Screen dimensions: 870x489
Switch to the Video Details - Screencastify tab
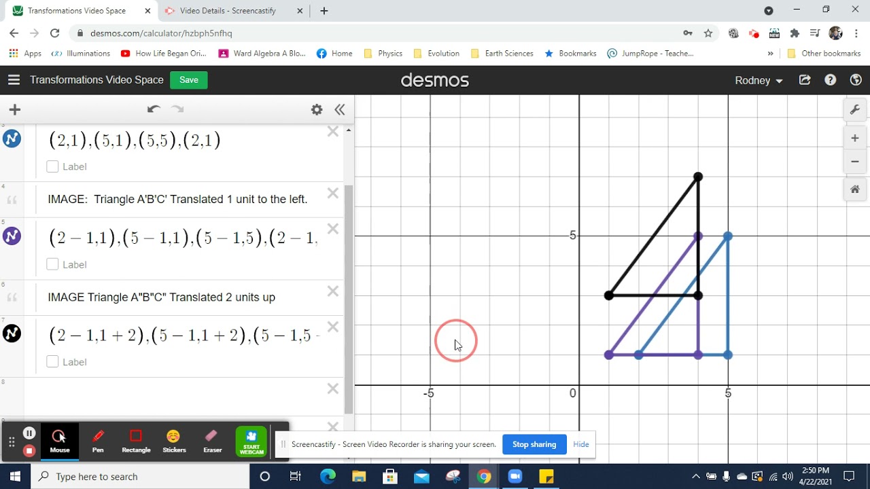point(231,11)
